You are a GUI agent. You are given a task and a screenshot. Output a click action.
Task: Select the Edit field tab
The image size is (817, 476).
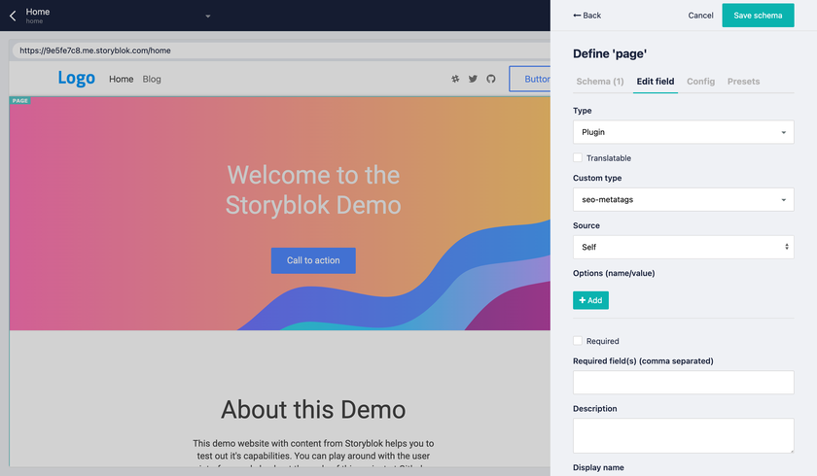pyautogui.click(x=656, y=82)
